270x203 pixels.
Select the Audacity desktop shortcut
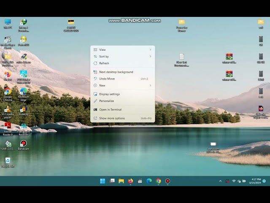(24, 110)
